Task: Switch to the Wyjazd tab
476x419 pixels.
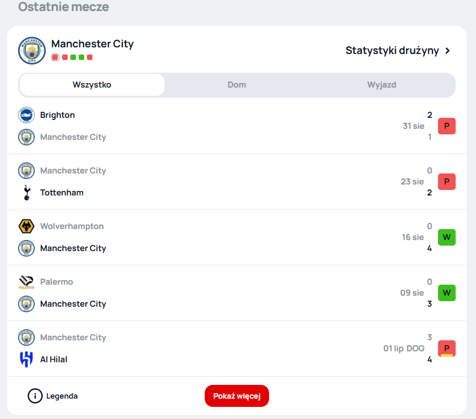Action: point(381,85)
